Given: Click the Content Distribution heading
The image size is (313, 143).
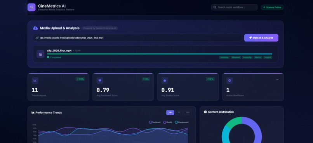Looking at the screenshot, I should tap(221, 112).
